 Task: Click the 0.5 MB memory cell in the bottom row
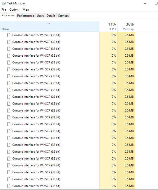[129, 186]
